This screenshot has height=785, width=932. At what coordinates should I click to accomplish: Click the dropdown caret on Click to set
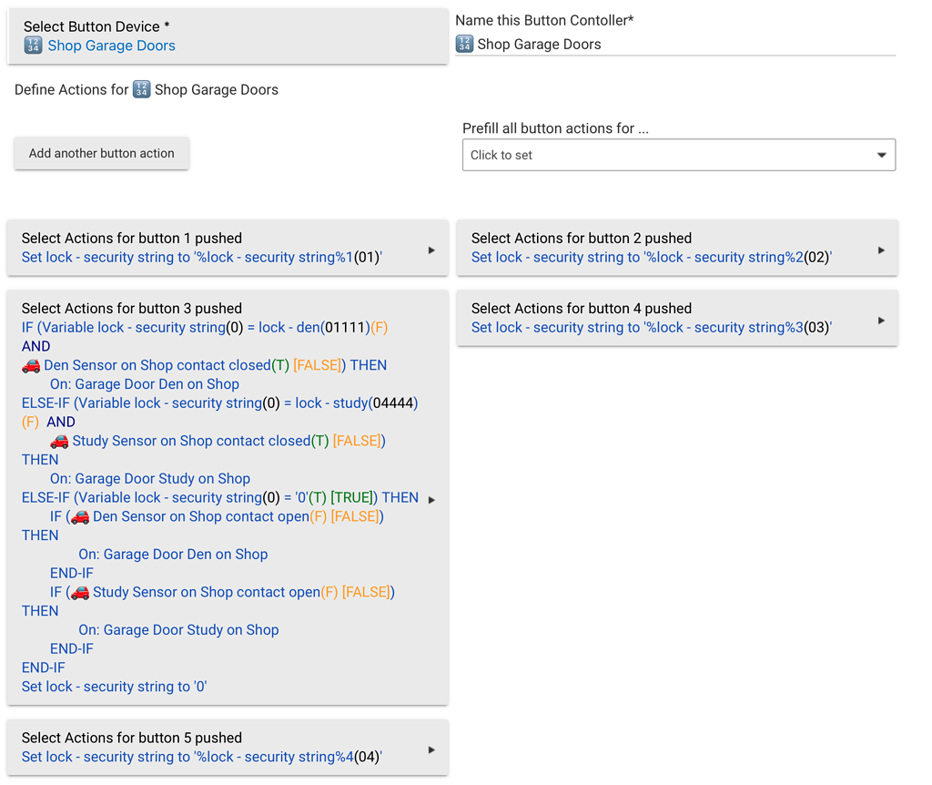[x=881, y=155]
